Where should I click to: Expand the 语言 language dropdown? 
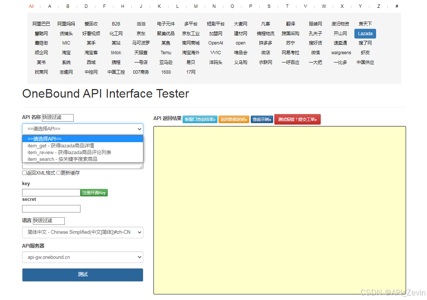[82, 233]
